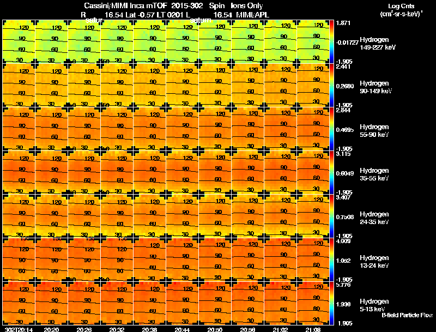Open the 5-13 keV panel at 21:08

point(313,304)
